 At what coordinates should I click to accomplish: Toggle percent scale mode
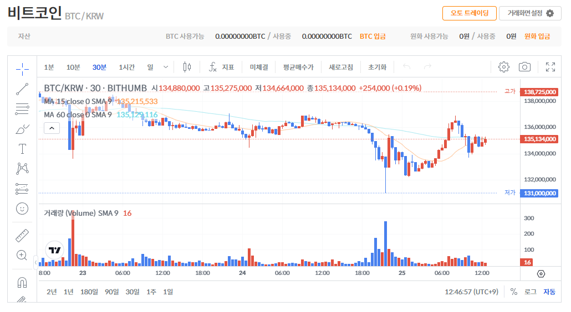point(514,292)
